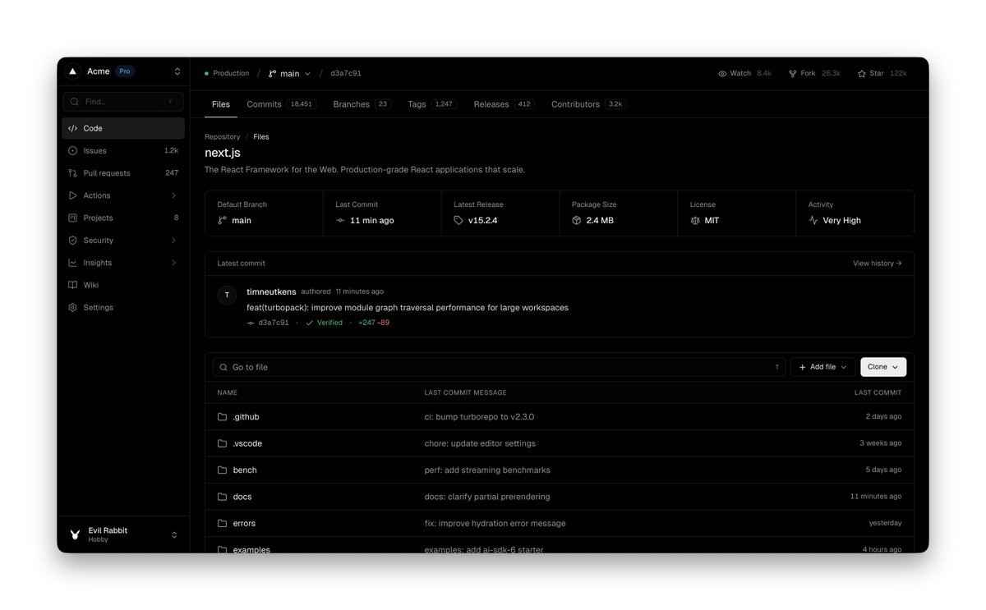Click the Production environment link
The image size is (986, 610).
(227, 73)
